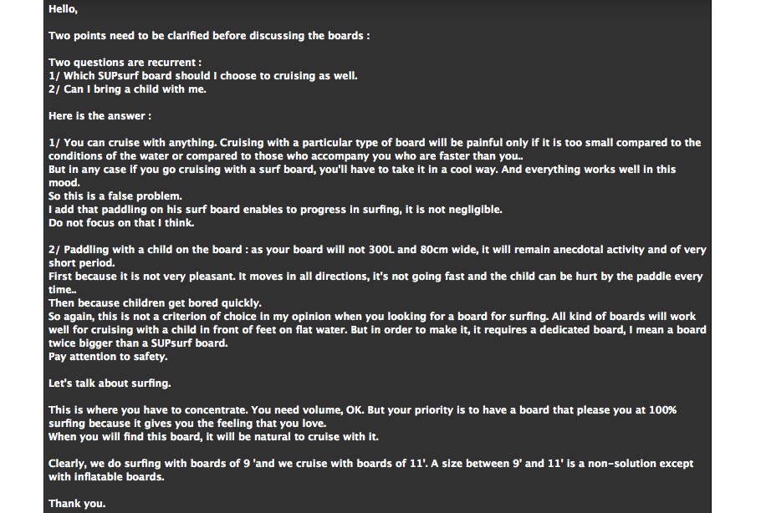
Task: Click question 1 about SUPsurf board choice
Action: click(203, 76)
